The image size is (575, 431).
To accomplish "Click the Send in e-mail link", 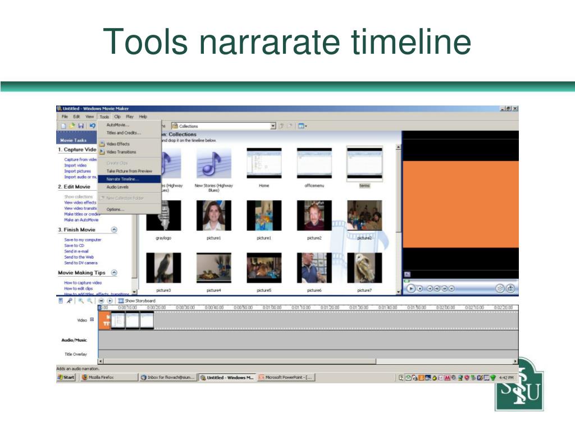I will click(76, 251).
